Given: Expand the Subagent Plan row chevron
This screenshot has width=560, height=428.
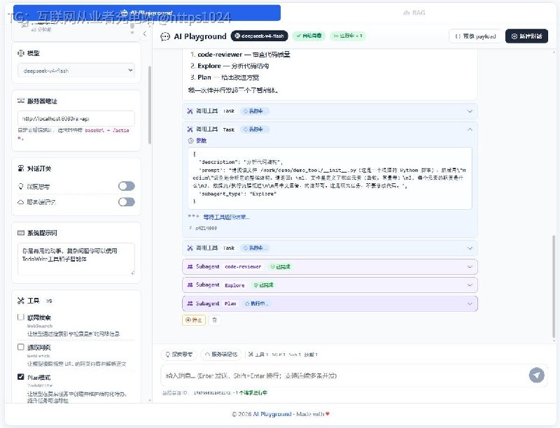Looking at the screenshot, I should 470,304.
